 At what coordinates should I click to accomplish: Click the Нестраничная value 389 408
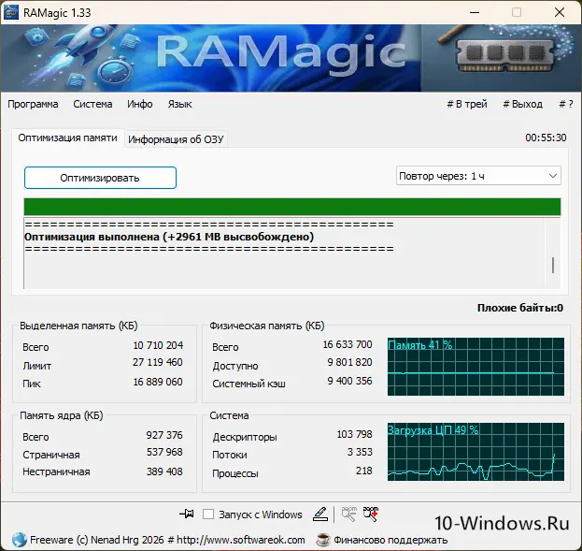164,471
